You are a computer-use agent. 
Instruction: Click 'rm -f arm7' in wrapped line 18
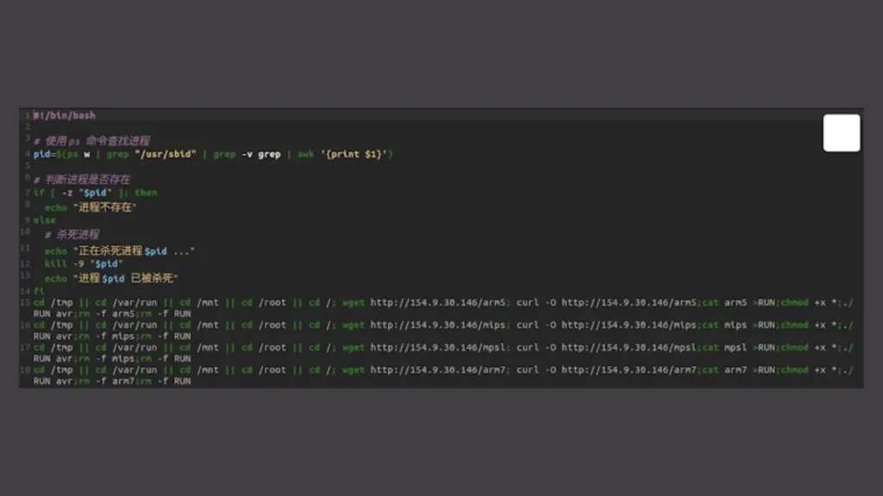click(x=106, y=381)
